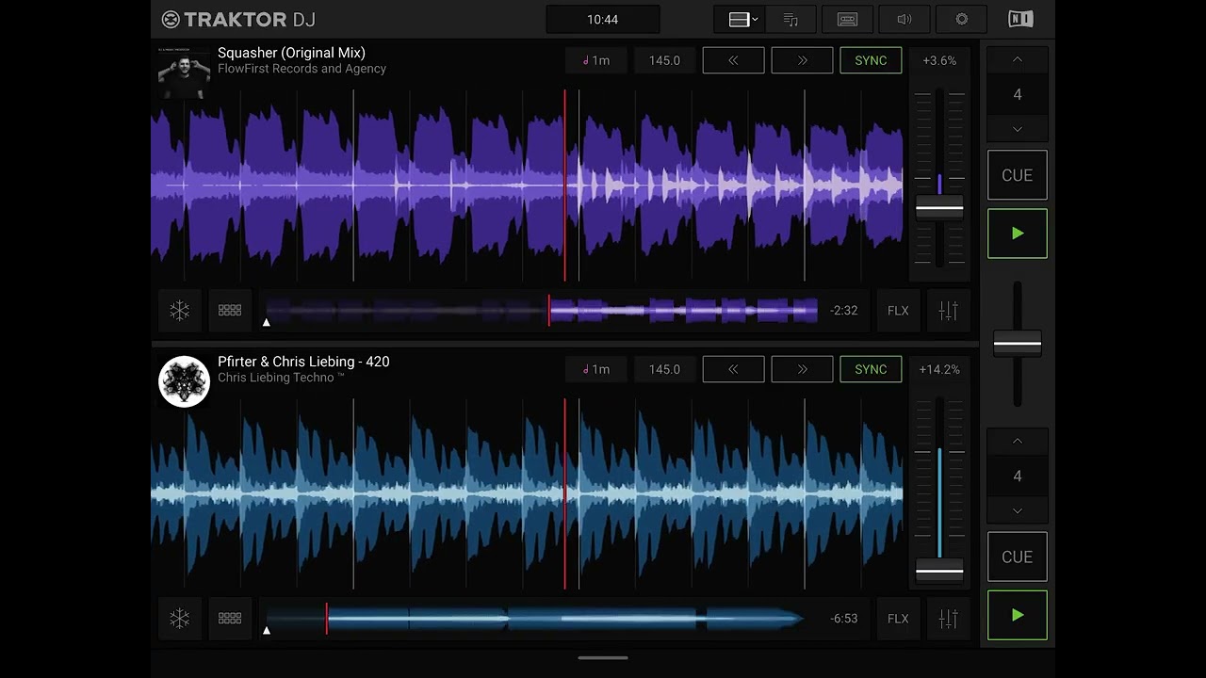Click the start marker triangle on Squasher overview
The height and width of the screenshot is (678, 1206).
click(x=267, y=322)
